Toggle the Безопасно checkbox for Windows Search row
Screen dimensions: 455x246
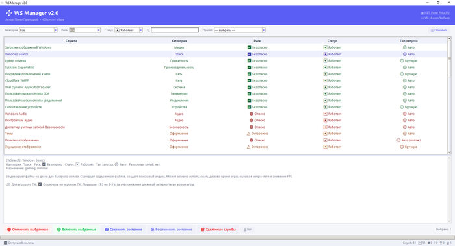249,54
